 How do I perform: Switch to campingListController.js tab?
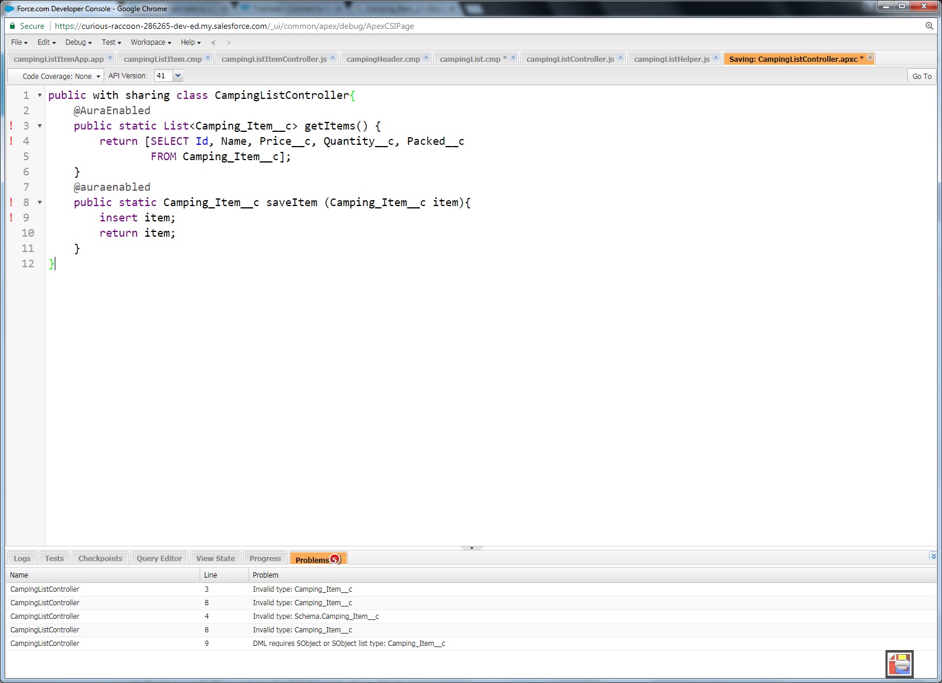[570, 59]
